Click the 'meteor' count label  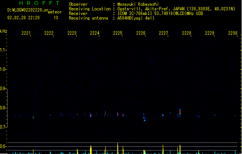click(55, 12)
